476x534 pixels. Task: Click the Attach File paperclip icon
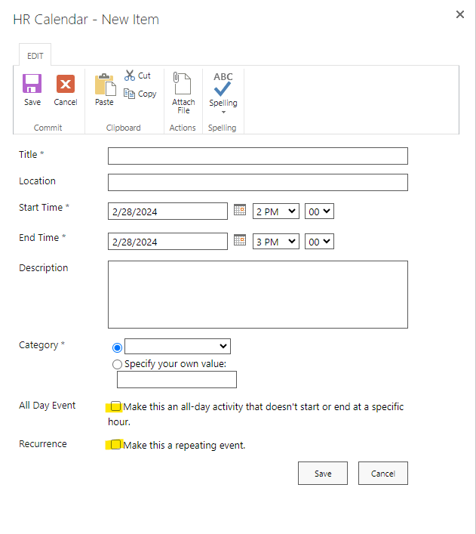(x=183, y=83)
